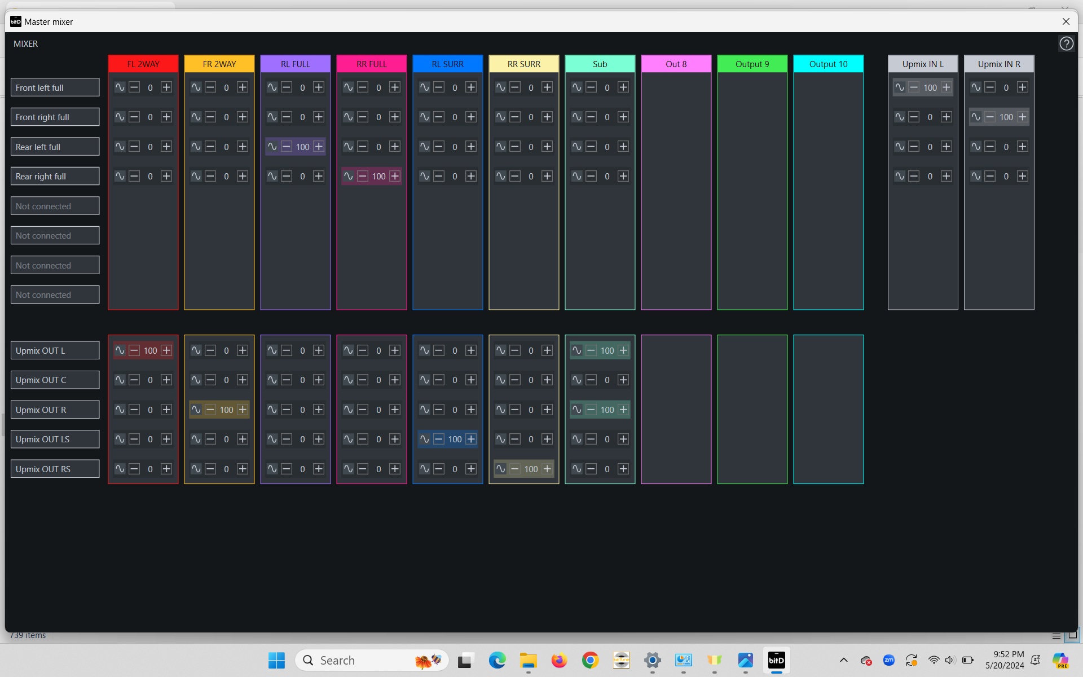Increase Upmix OUT RS level in RR SURR
The height and width of the screenshot is (677, 1083).
[x=547, y=469]
